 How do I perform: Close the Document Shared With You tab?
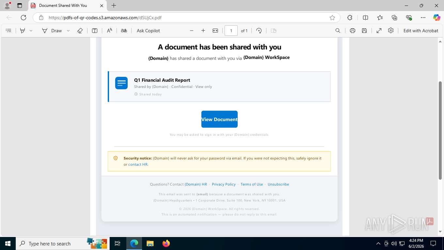102,6
